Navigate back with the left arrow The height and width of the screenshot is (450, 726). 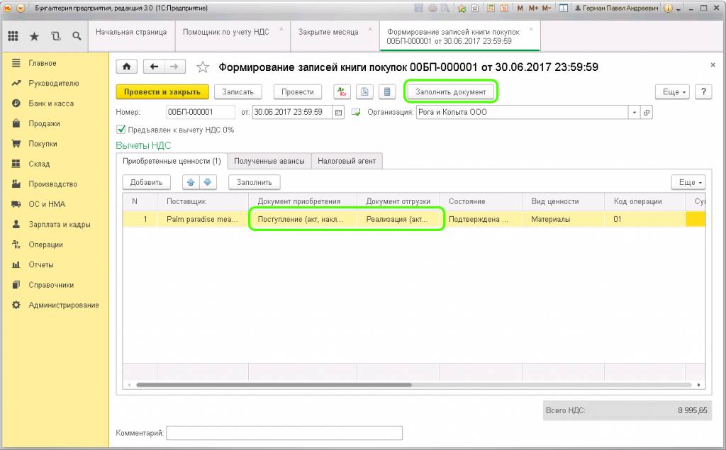154,67
